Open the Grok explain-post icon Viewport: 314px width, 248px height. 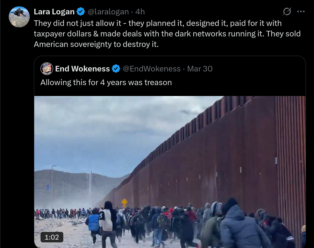(287, 12)
